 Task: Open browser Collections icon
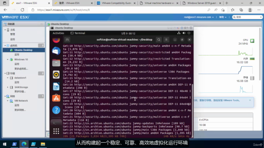click(241, 10)
